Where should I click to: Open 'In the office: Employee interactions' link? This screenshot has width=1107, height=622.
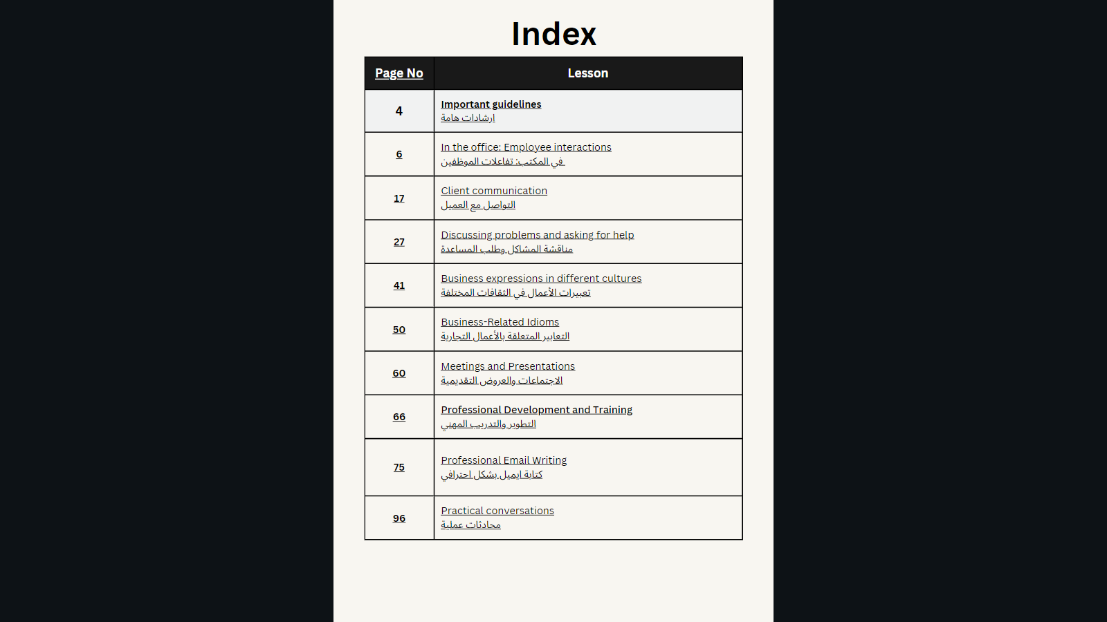coord(526,147)
